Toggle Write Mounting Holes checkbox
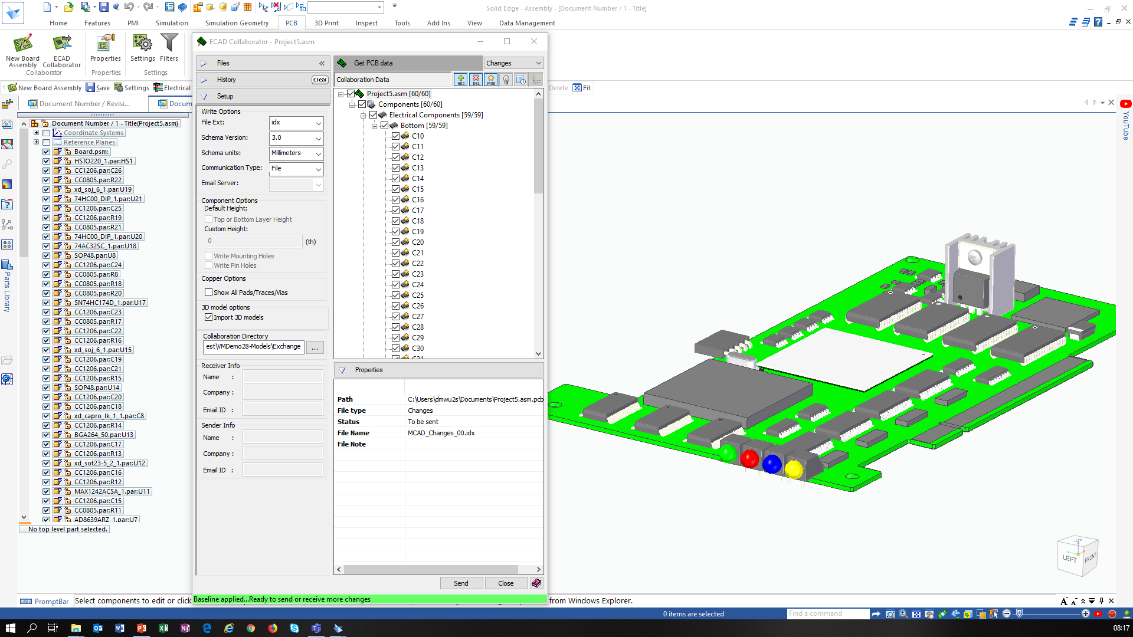 pos(208,255)
